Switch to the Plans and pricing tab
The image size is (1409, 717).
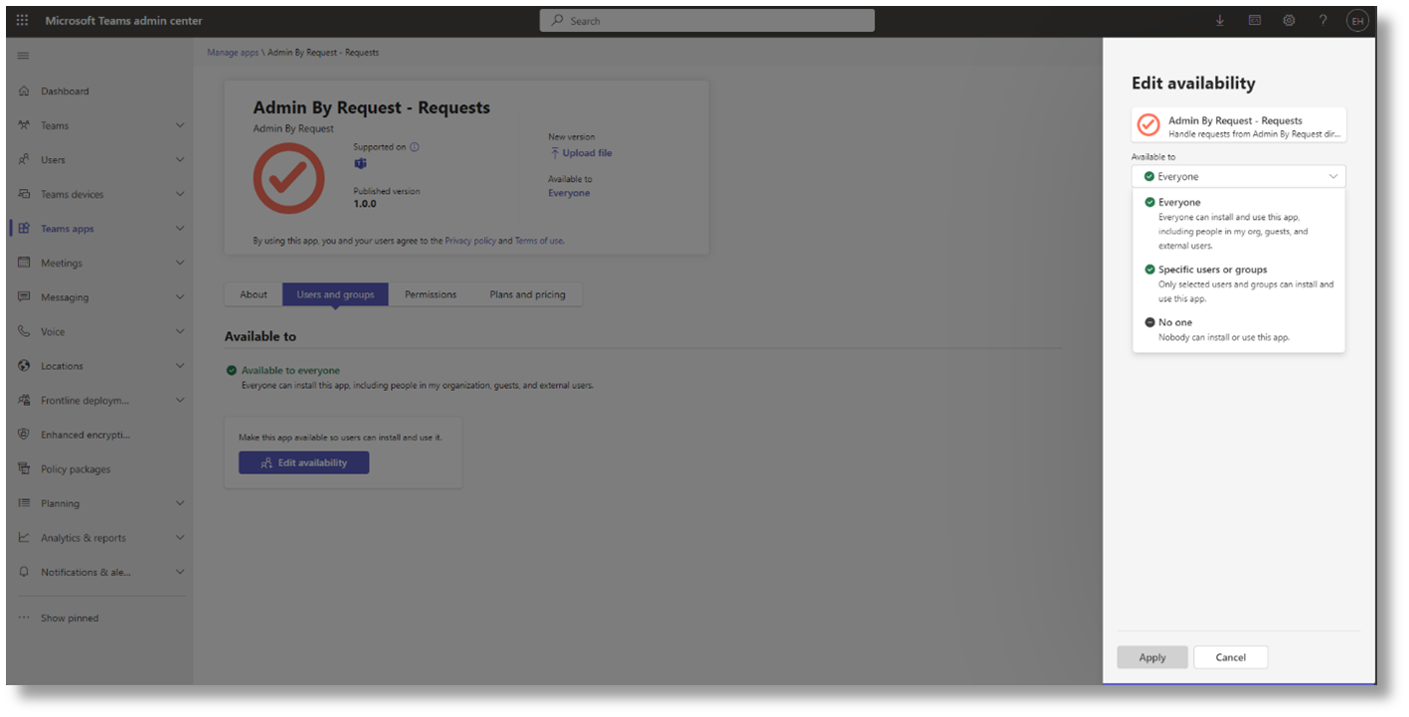pyautogui.click(x=527, y=294)
